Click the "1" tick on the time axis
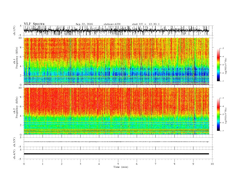The width and height of the screenshot is (239, 184). coord(43,164)
